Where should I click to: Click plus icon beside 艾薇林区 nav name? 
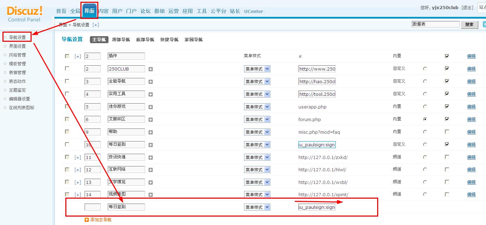(151, 120)
